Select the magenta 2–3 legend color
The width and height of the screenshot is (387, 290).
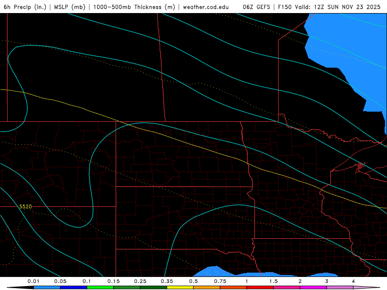(x=313, y=288)
